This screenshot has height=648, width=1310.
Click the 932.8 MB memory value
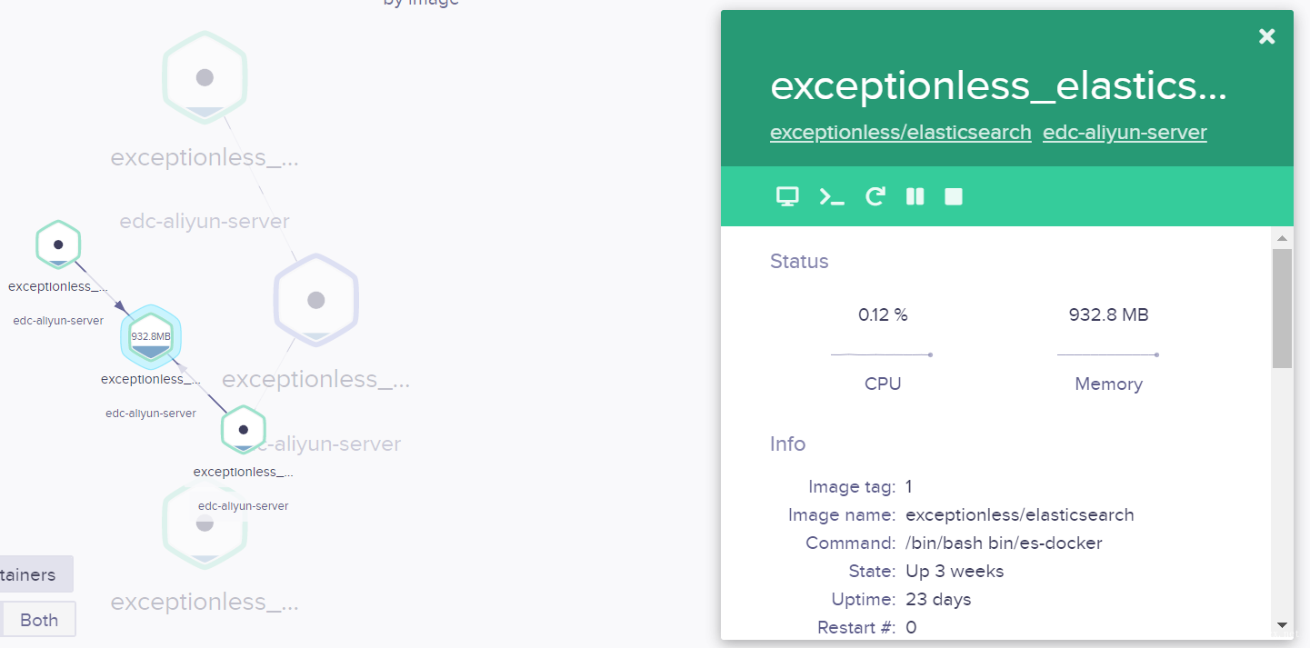(x=1108, y=315)
